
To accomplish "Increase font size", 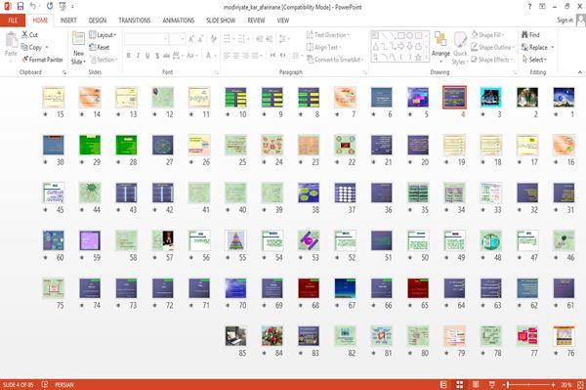I will [x=191, y=39].
